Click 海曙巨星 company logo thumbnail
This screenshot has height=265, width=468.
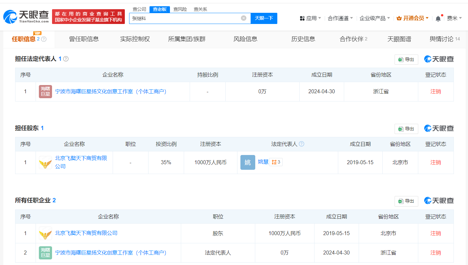pyautogui.click(x=45, y=91)
